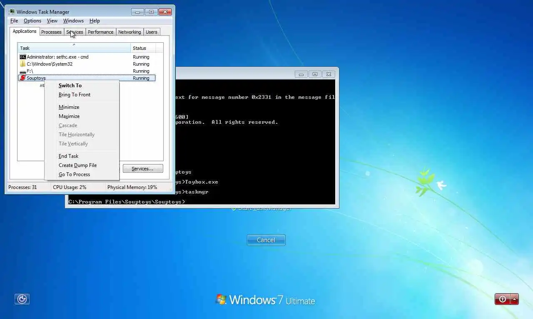The image size is (533, 319).
Task: Click the 'CPU Usage: 2%' status bar entry
Action: coord(70,187)
